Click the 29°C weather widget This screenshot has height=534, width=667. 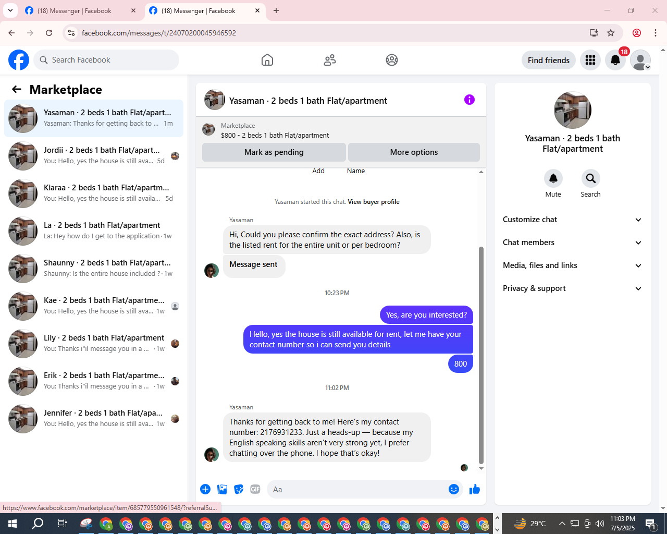click(530, 524)
